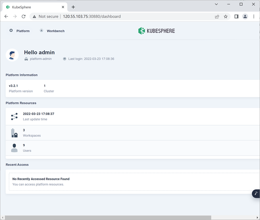
Task: Minimize the browser window
Action: click(x=229, y=4)
